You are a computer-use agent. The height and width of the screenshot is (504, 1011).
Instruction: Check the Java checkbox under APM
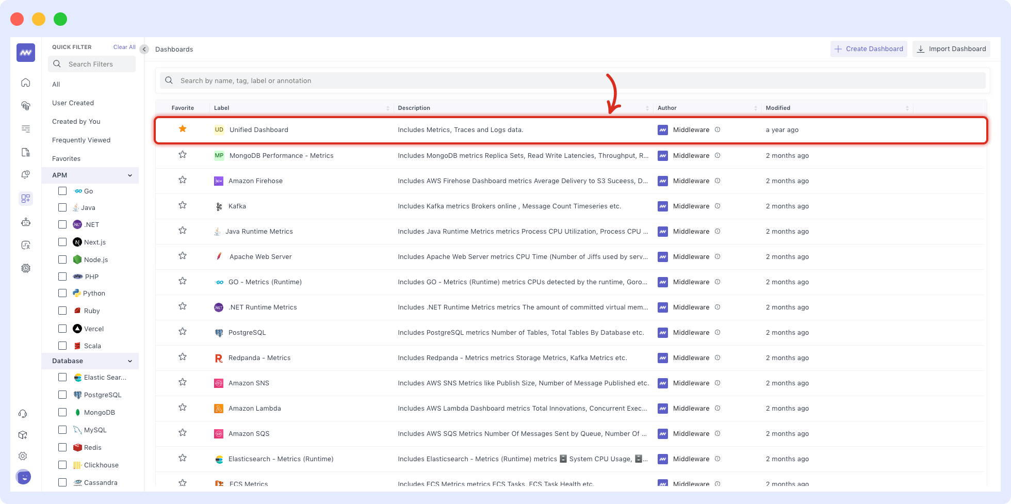pyautogui.click(x=62, y=207)
